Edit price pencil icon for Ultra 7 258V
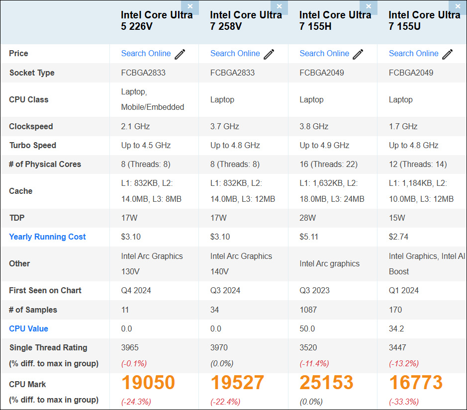Viewport: 467px width, 410px height. [269, 54]
